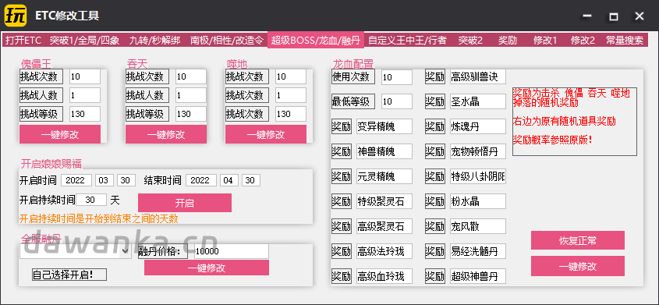Click the 结束时间 year field 2022
659x305 pixels.
(201, 180)
